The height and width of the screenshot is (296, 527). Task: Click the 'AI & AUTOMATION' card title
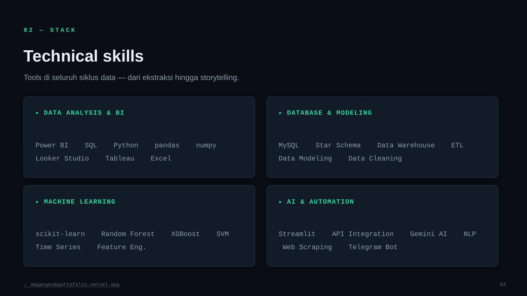tap(320, 202)
